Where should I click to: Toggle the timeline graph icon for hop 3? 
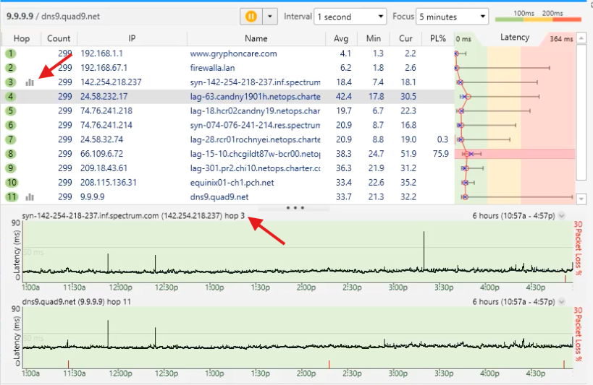point(30,82)
